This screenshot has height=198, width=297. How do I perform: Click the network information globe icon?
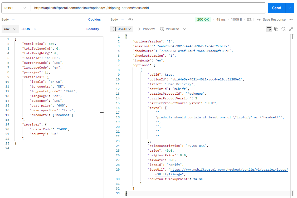(249, 20)
